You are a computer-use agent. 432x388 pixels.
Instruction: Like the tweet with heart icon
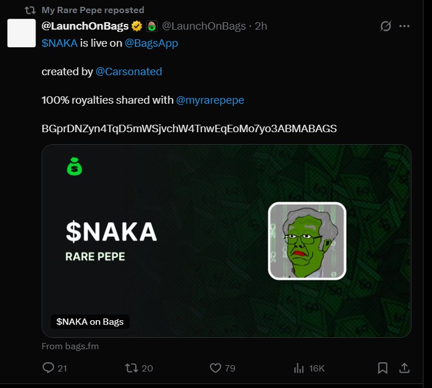[x=215, y=368]
